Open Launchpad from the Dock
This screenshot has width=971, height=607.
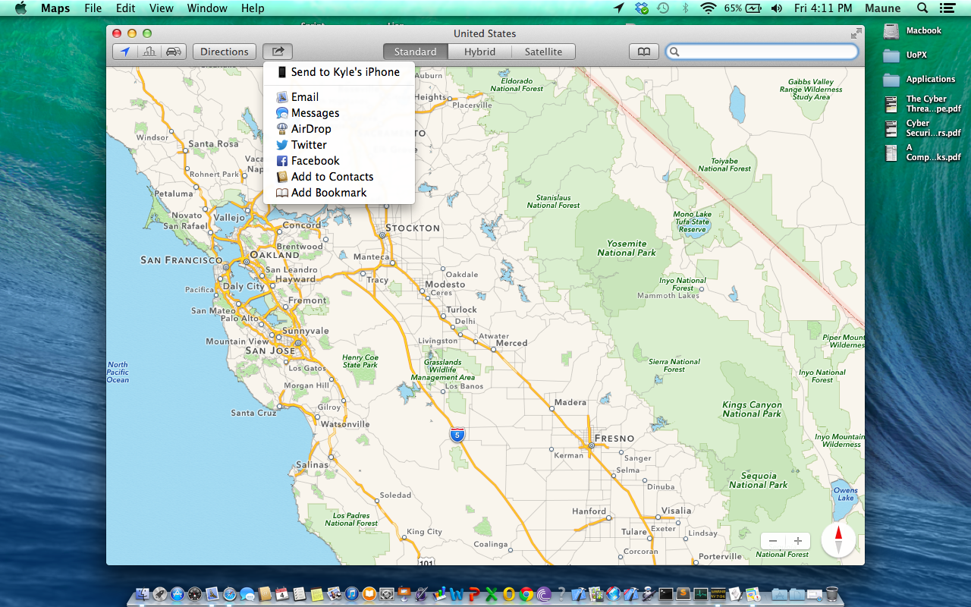(x=160, y=594)
